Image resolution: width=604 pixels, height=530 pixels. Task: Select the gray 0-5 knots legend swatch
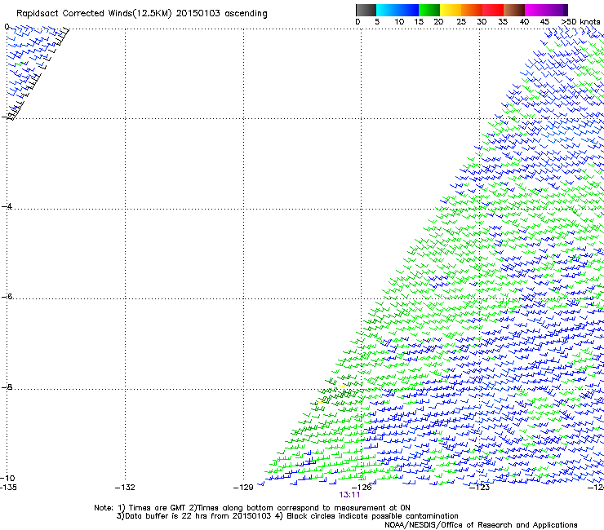click(x=366, y=10)
